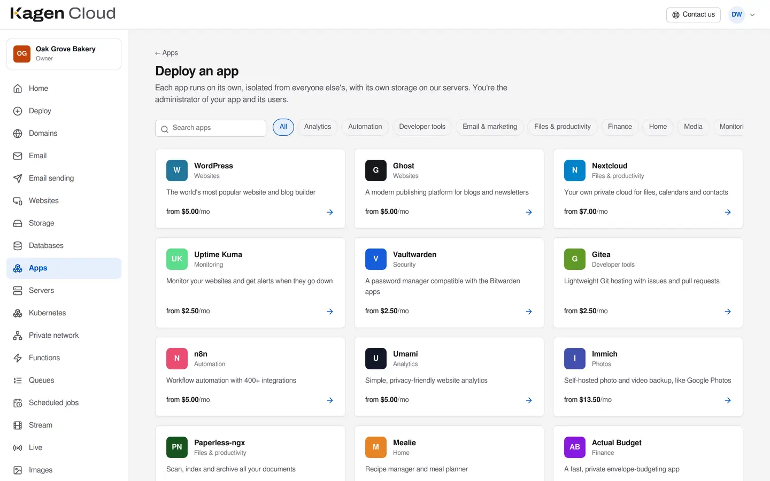Viewport: 770px width, 481px height.
Task: Click the Kubernetes cubes icon
Action: [x=18, y=313]
